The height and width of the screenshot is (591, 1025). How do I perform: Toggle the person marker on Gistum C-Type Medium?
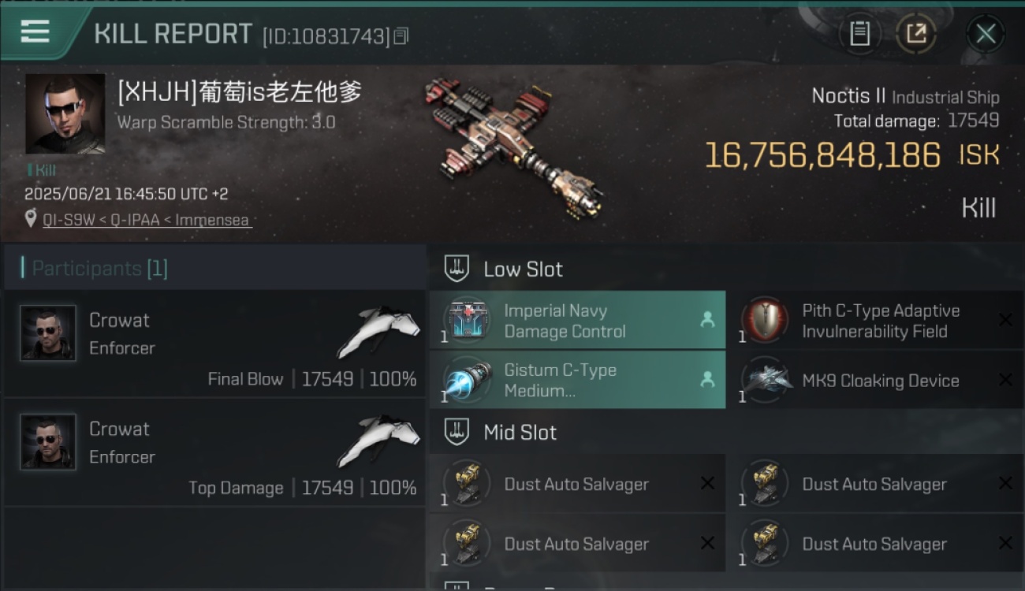click(x=707, y=380)
